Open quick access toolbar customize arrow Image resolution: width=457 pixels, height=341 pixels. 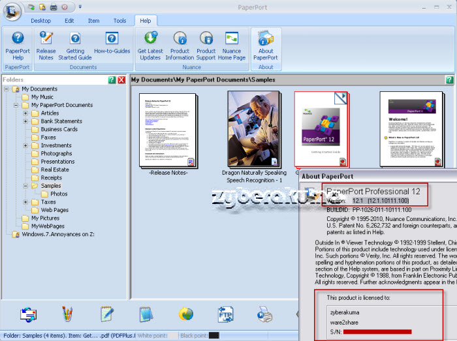point(80,7)
